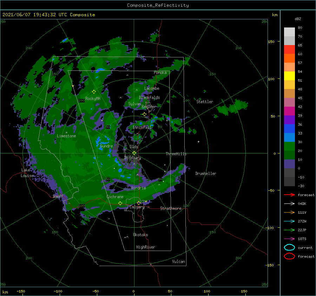Click the cyan current ellipse legend icon

289,247
